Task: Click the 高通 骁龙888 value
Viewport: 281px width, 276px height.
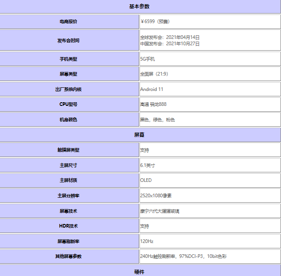Action: (x=154, y=104)
